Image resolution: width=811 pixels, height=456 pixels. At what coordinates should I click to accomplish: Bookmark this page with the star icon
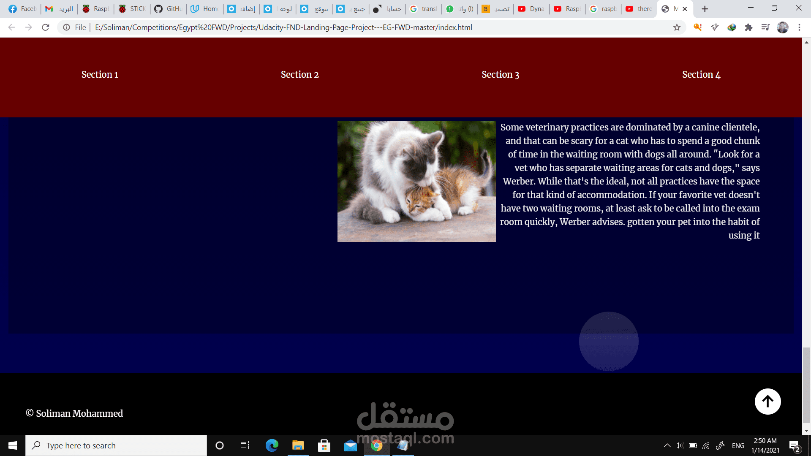coord(677,27)
